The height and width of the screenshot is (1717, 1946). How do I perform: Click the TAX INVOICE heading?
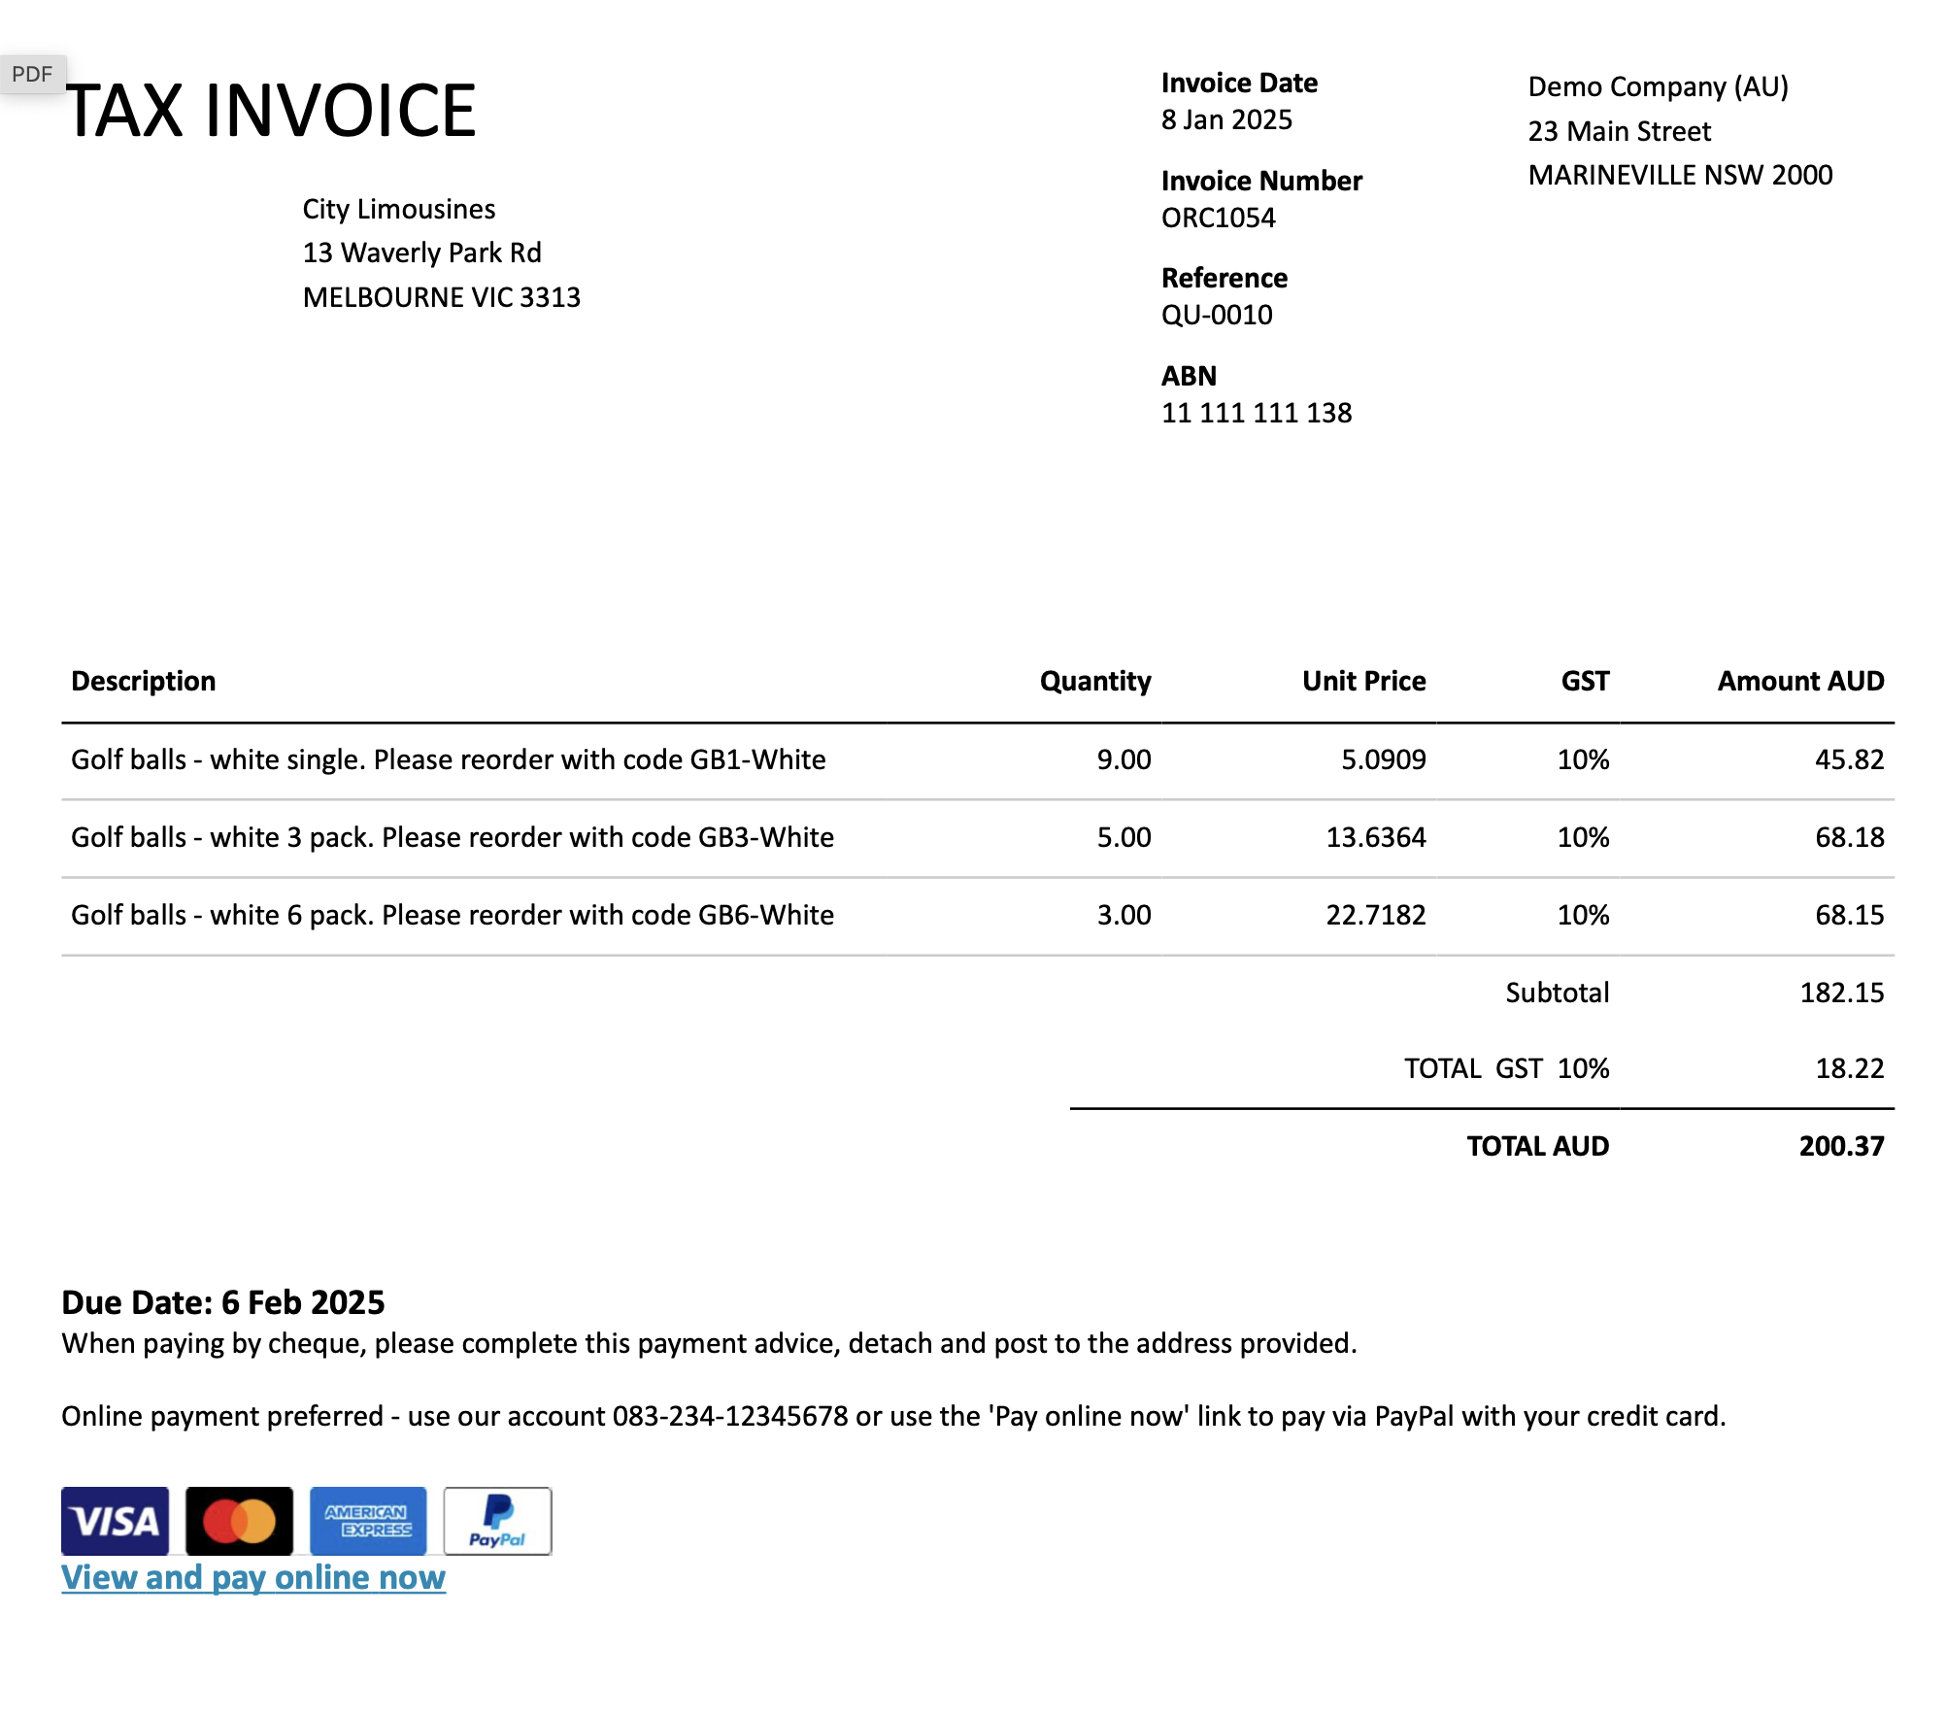pyautogui.click(x=271, y=111)
